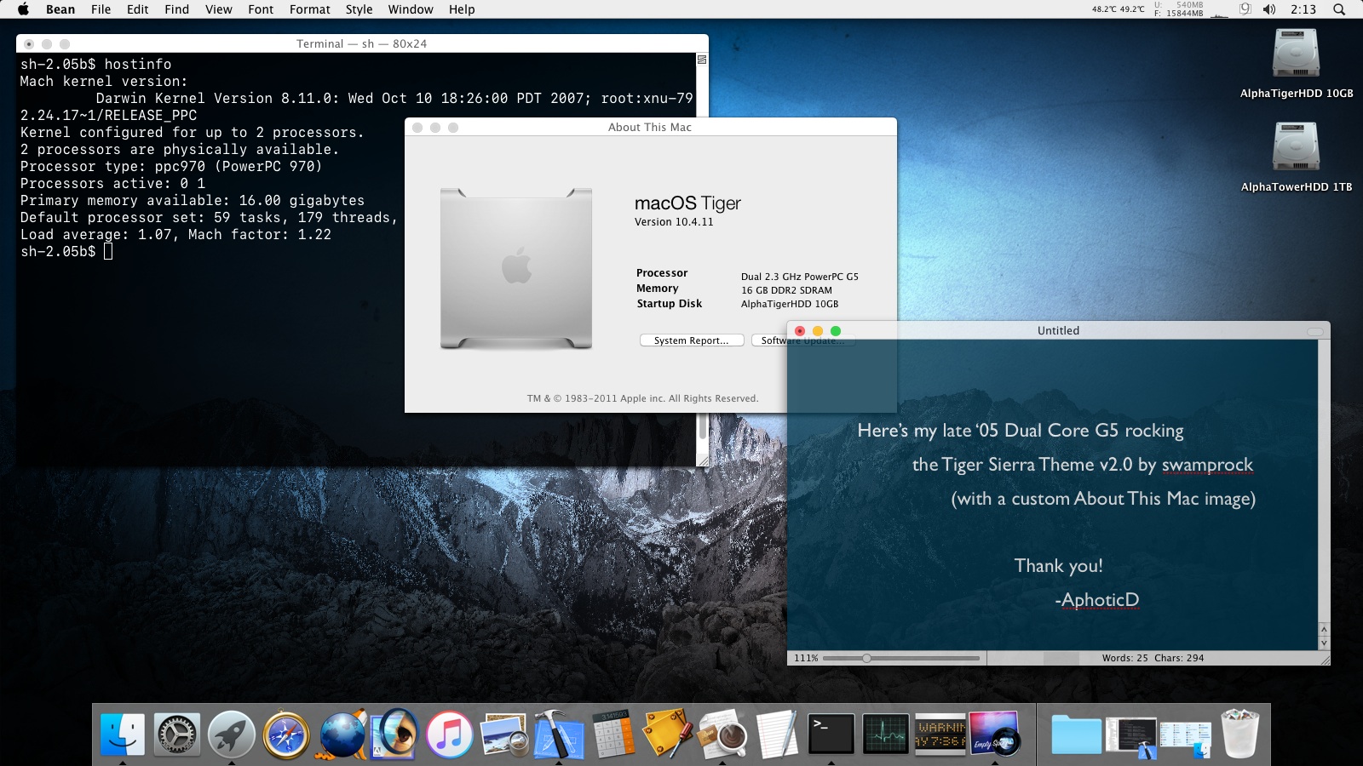The height and width of the screenshot is (766, 1363).
Task: Open the Apple menu
Action: (23, 9)
